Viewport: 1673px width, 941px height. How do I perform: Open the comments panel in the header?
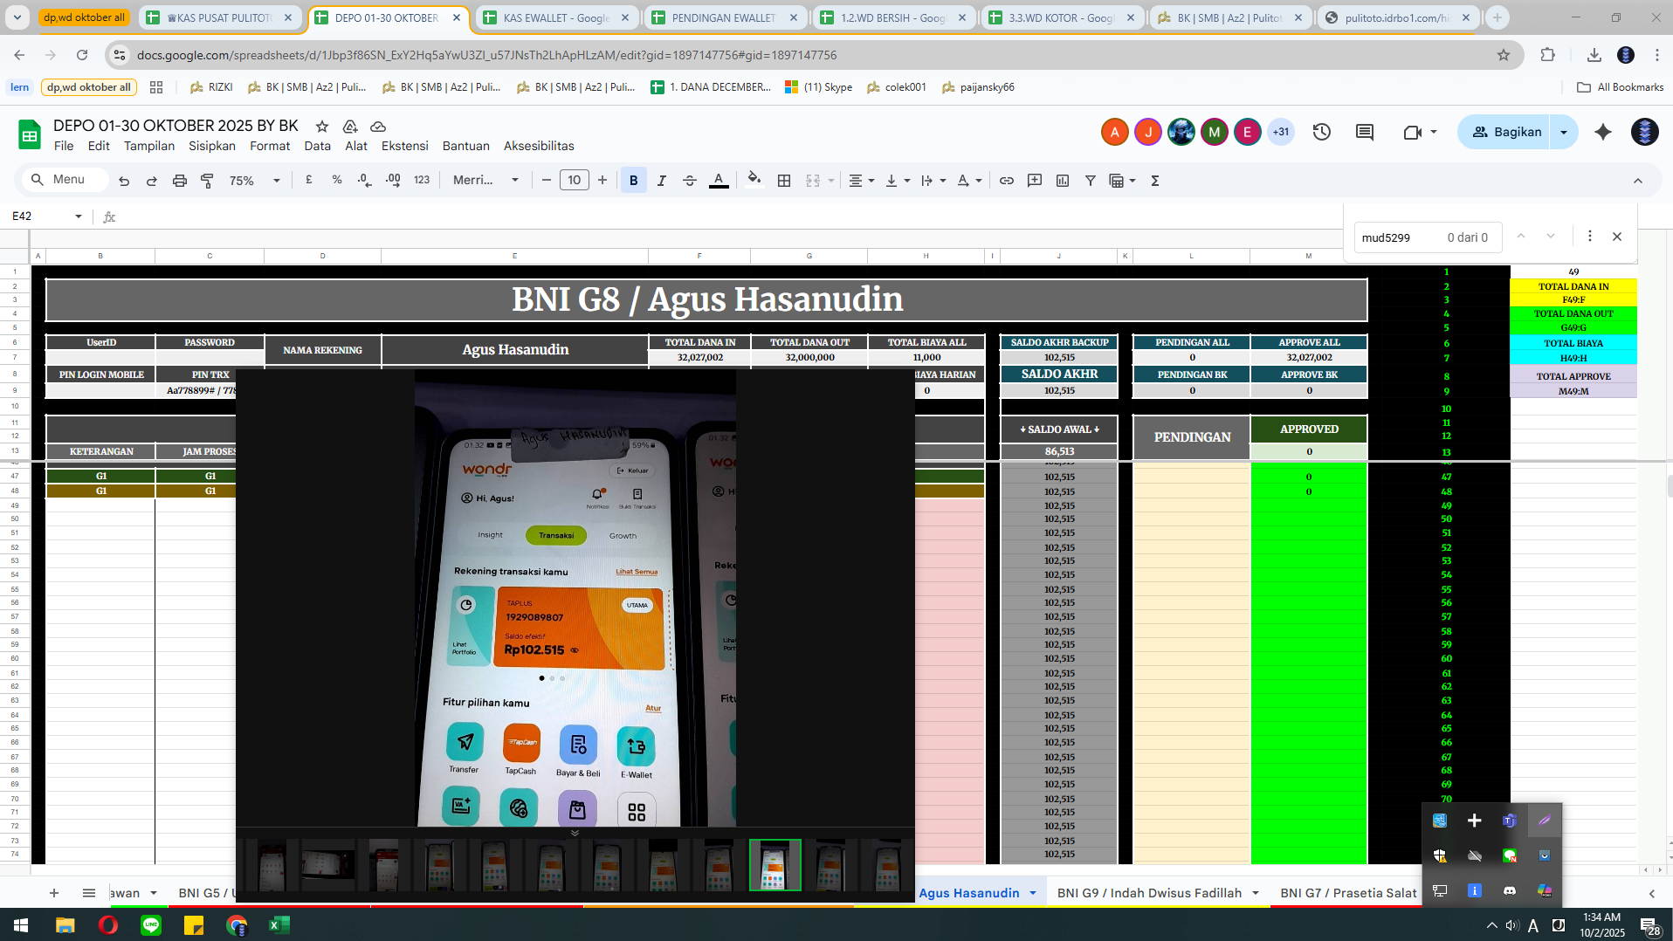(x=1365, y=132)
